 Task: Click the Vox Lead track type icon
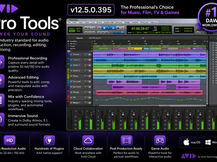click(71, 81)
